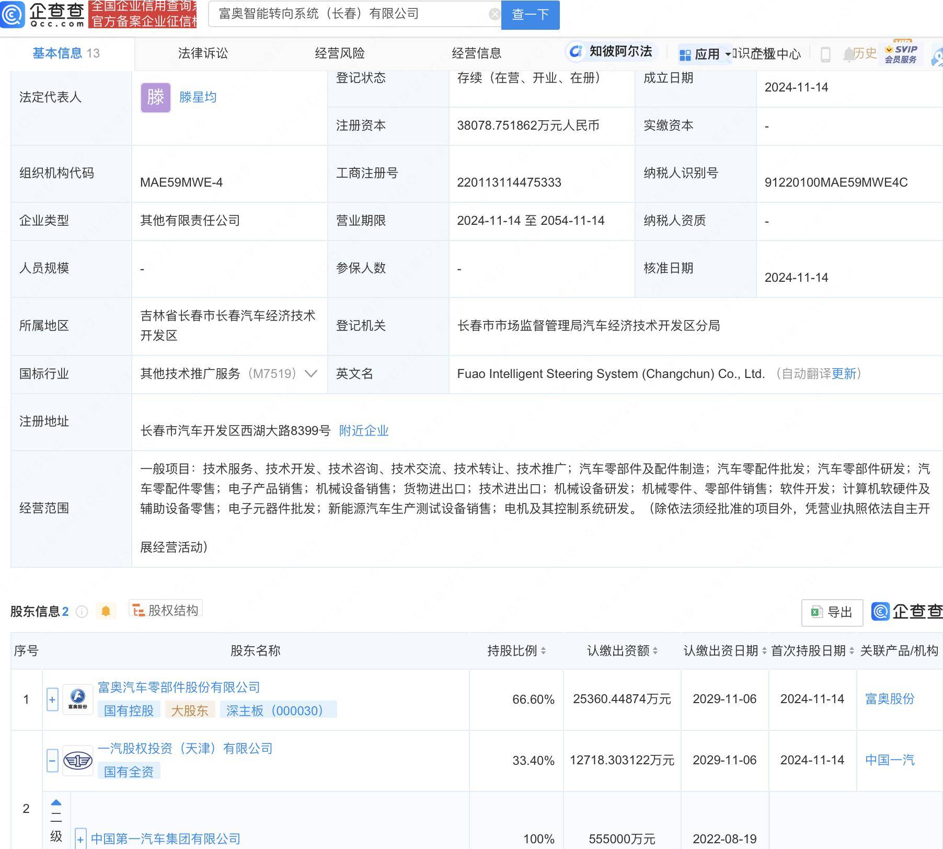Switch to the 法律诉讼 tab
The image size is (943, 849).
[203, 53]
